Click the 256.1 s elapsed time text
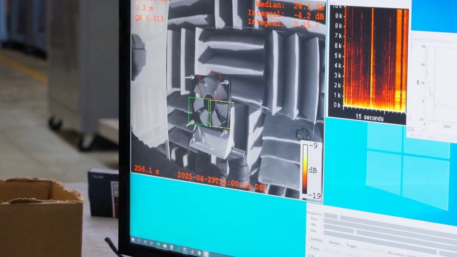The image size is (457, 257). [x=147, y=170]
